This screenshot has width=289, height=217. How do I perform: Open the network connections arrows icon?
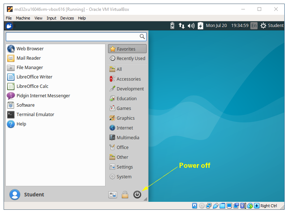(182, 26)
